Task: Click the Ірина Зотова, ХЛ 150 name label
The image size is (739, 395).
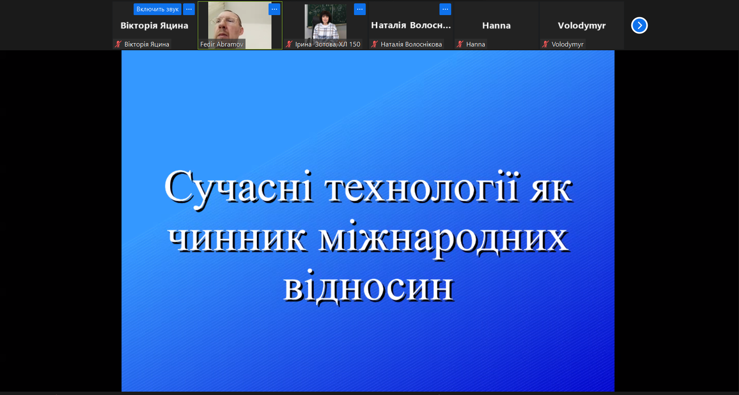Action: 328,44
